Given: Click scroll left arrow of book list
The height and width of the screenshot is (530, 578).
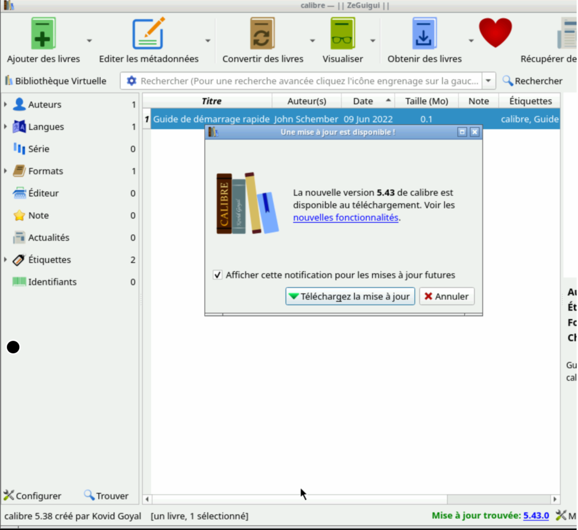Looking at the screenshot, I should coord(147,500).
